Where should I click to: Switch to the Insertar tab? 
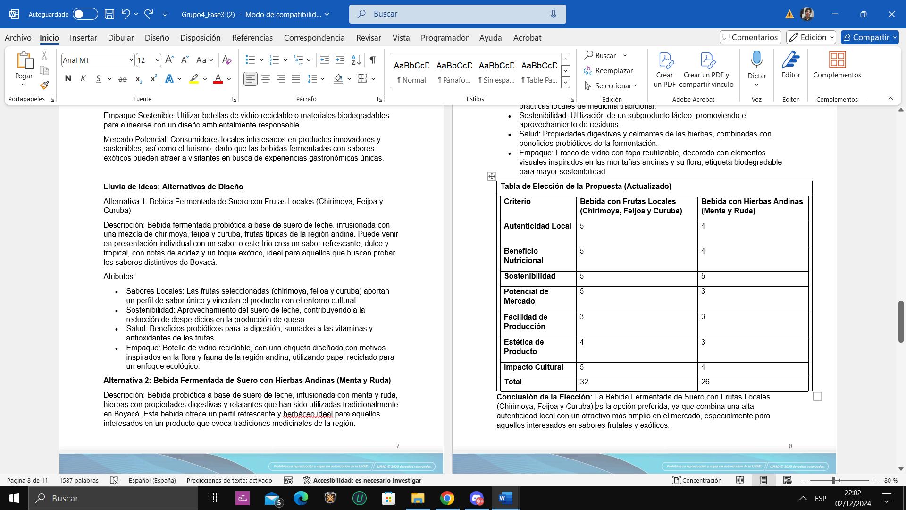point(84,38)
